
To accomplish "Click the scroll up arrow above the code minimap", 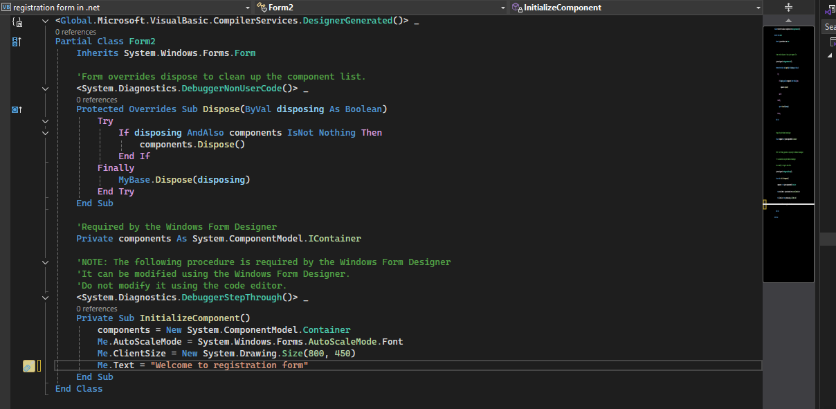I will coord(788,21).
